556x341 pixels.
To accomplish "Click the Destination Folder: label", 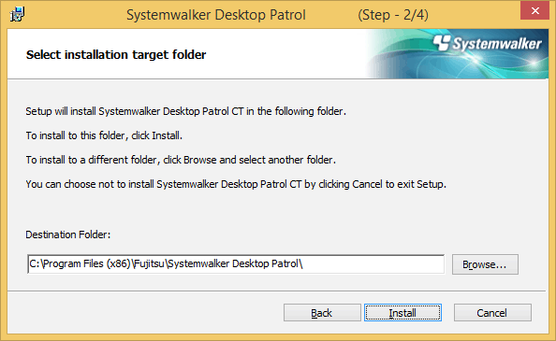I will click(68, 234).
